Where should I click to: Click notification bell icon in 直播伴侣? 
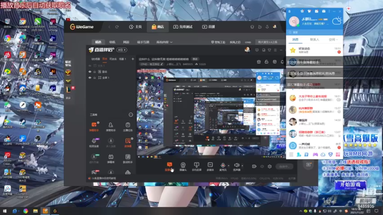tap(282, 62)
